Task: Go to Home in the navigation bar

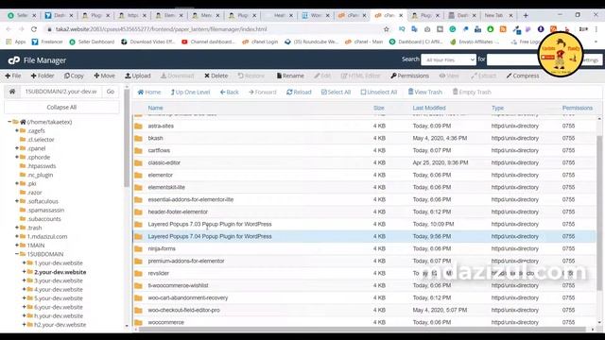Action: pos(149,93)
